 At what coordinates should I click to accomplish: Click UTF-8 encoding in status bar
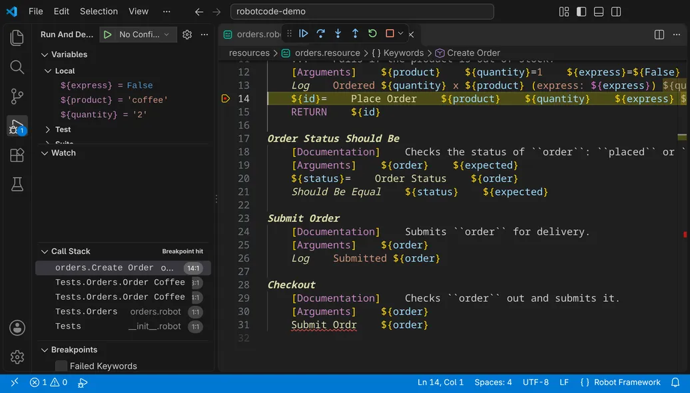point(535,382)
